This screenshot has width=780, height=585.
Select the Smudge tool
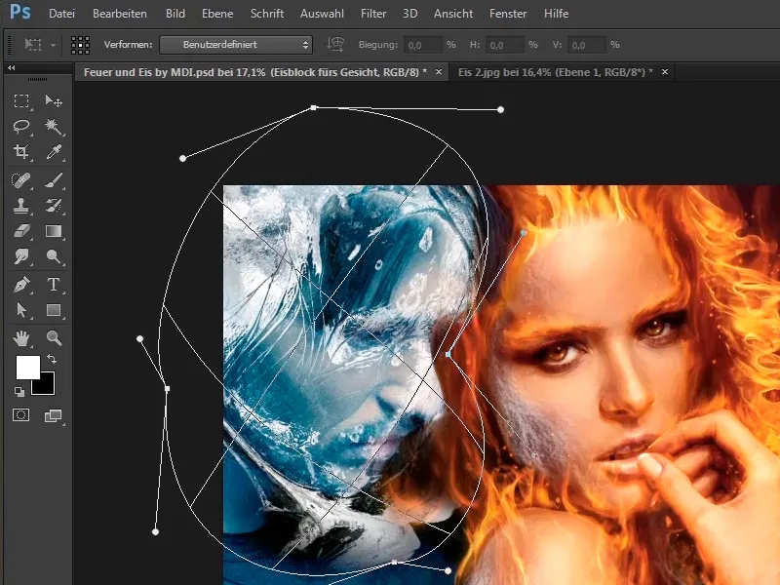pyautogui.click(x=21, y=256)
